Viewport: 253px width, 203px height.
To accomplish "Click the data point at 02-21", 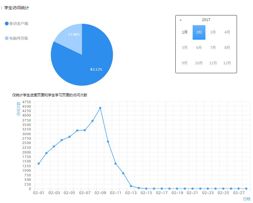I will click(x=192, y=188).
